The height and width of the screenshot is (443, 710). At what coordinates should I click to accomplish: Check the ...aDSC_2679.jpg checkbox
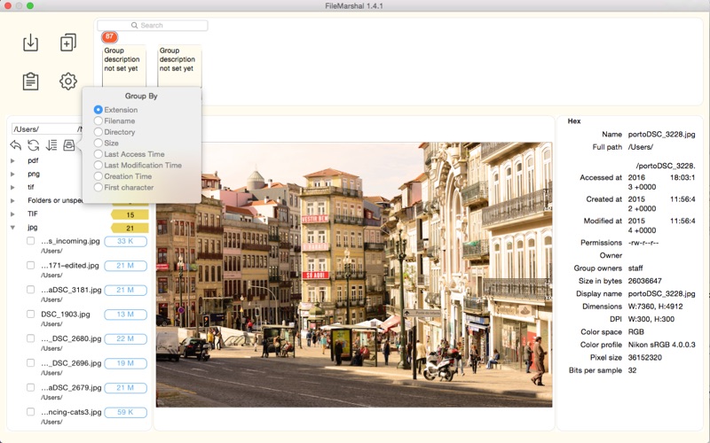point(30,387)
